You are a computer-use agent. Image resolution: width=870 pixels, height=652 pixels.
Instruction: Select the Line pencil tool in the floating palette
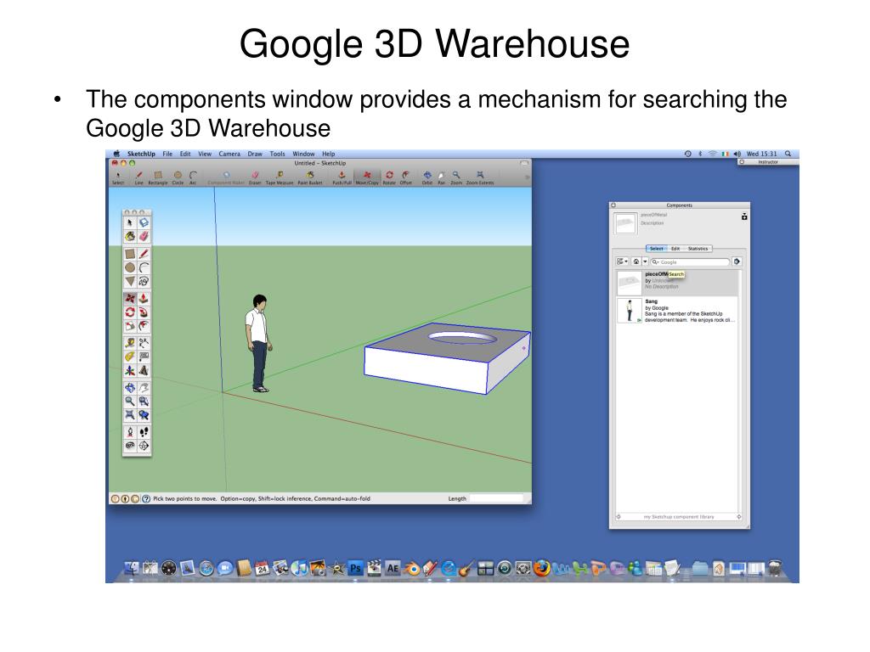[144, 254]
